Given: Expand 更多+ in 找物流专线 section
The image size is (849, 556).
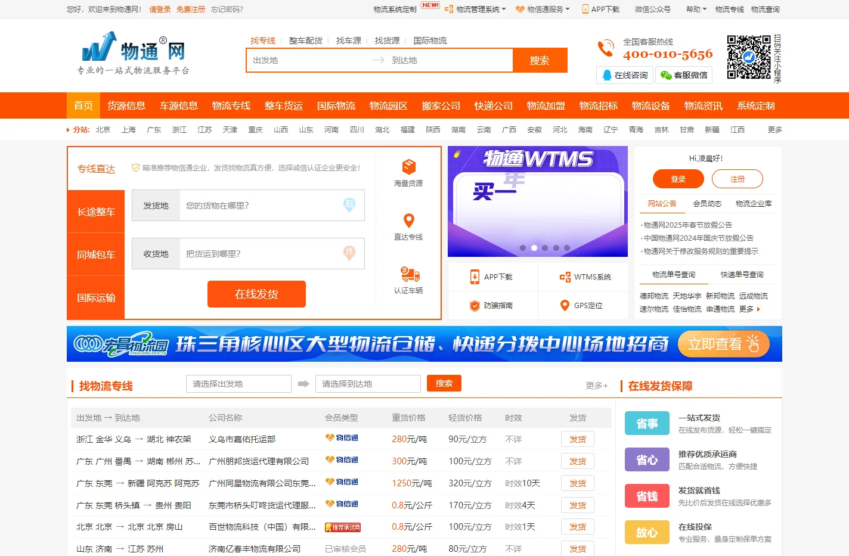Looking at the screenshot, I should (597, 386).
